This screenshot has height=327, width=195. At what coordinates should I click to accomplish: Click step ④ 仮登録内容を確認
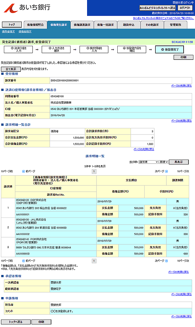132,49
